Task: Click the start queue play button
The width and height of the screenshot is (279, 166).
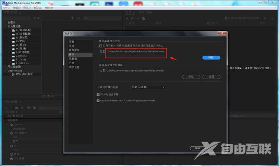Action: click(x=272, y=18)
